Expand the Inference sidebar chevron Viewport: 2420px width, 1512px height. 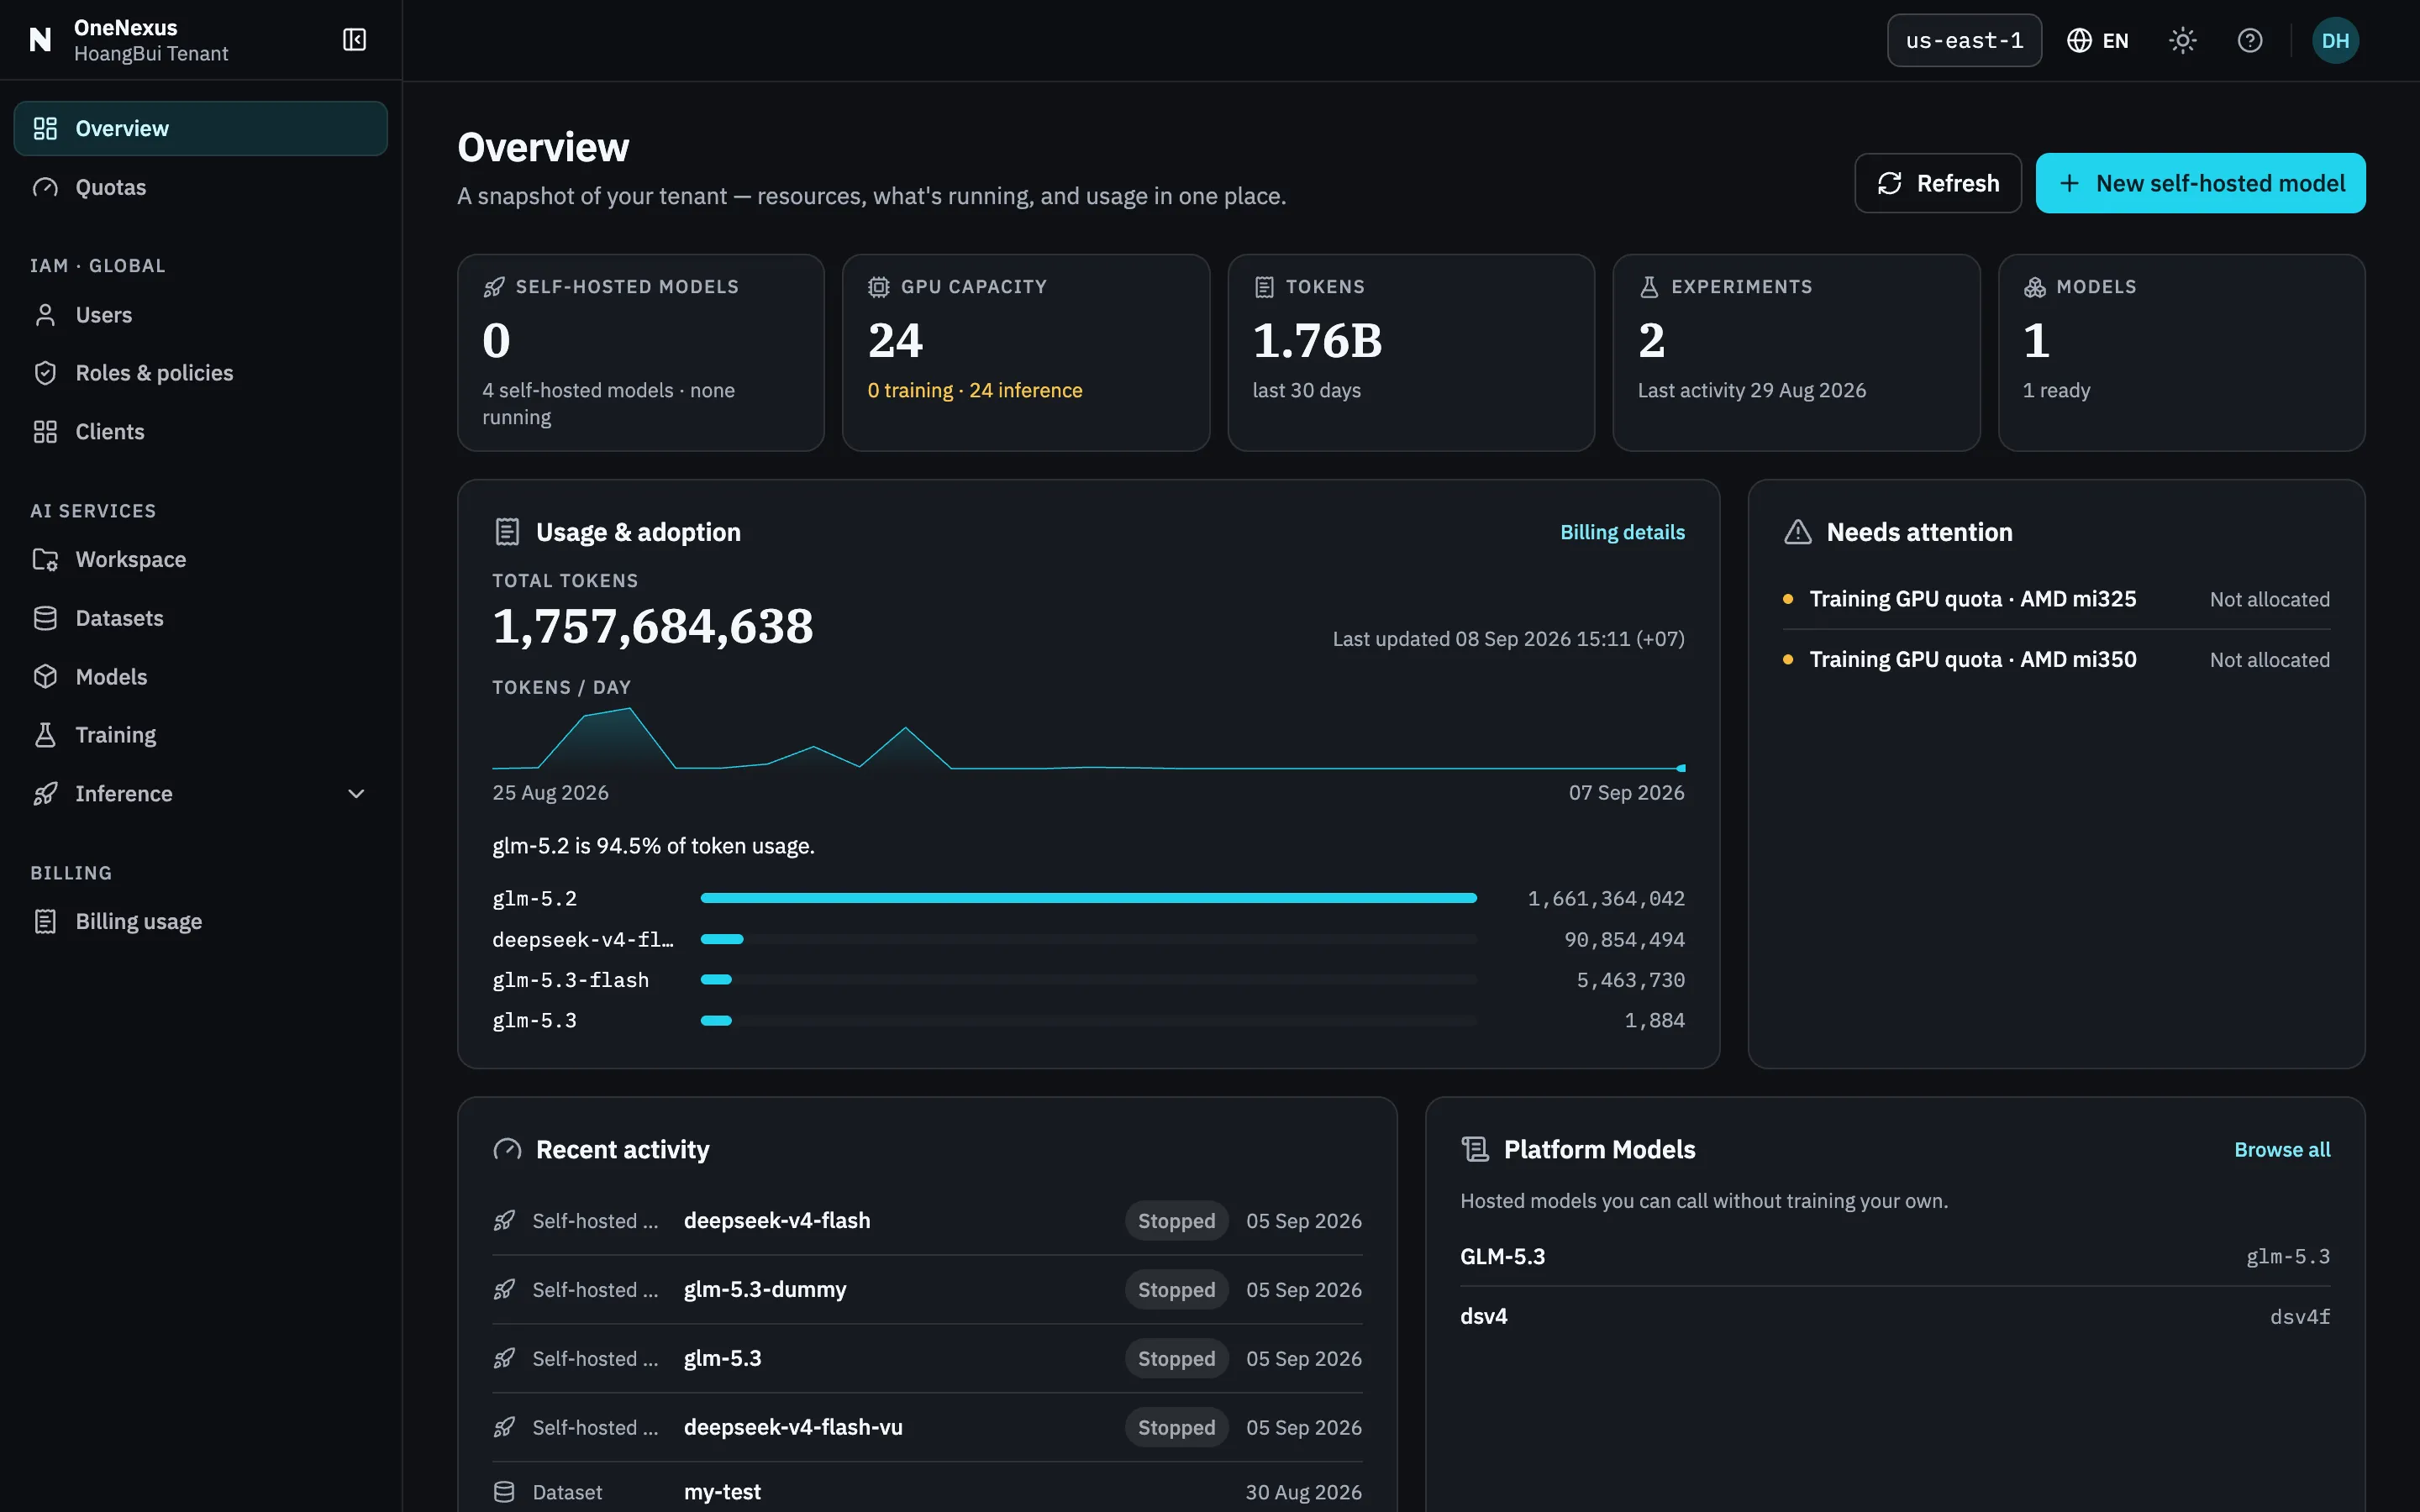356,794
